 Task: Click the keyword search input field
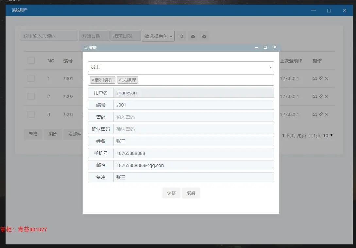(49, 36)
